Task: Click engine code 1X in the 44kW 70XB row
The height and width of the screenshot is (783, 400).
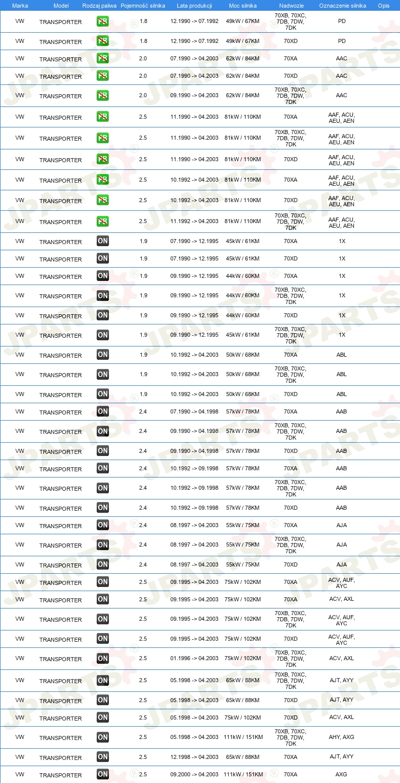Action: pyautogui.click(x=342, y=295)
